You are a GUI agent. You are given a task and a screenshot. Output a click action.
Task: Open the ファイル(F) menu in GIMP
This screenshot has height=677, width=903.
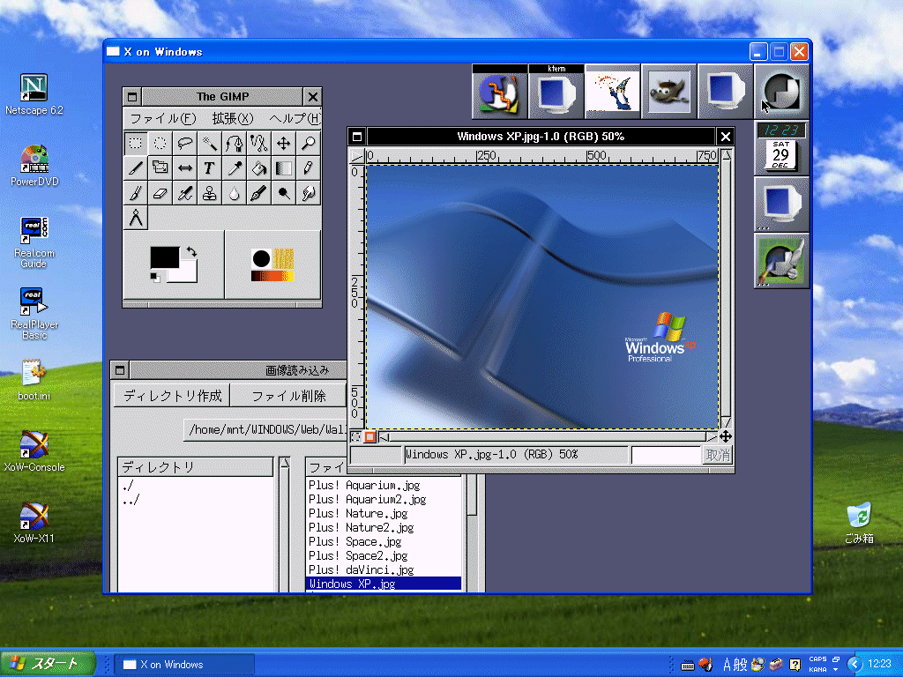click(x=163, y=119)
